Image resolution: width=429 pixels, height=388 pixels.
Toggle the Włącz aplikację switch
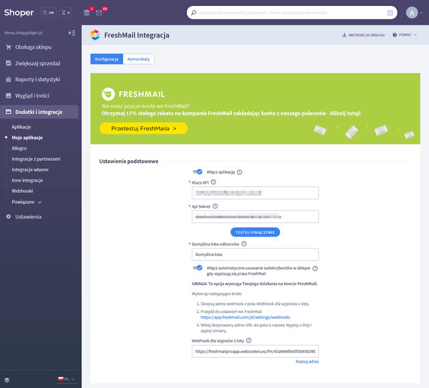(x=198, y=172)
